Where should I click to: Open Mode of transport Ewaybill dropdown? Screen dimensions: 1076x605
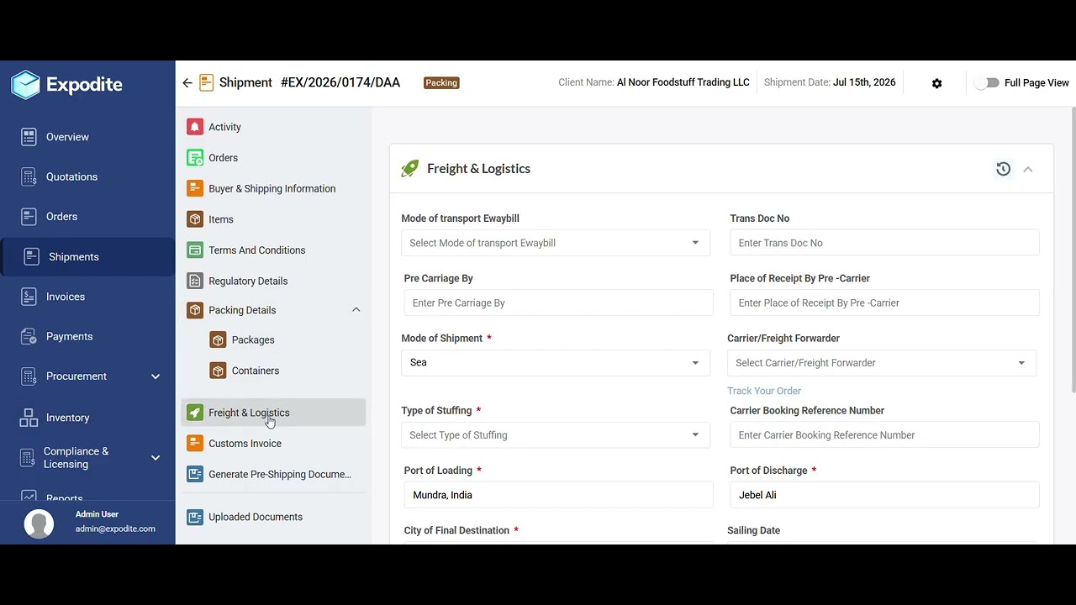tap(556, 243)
